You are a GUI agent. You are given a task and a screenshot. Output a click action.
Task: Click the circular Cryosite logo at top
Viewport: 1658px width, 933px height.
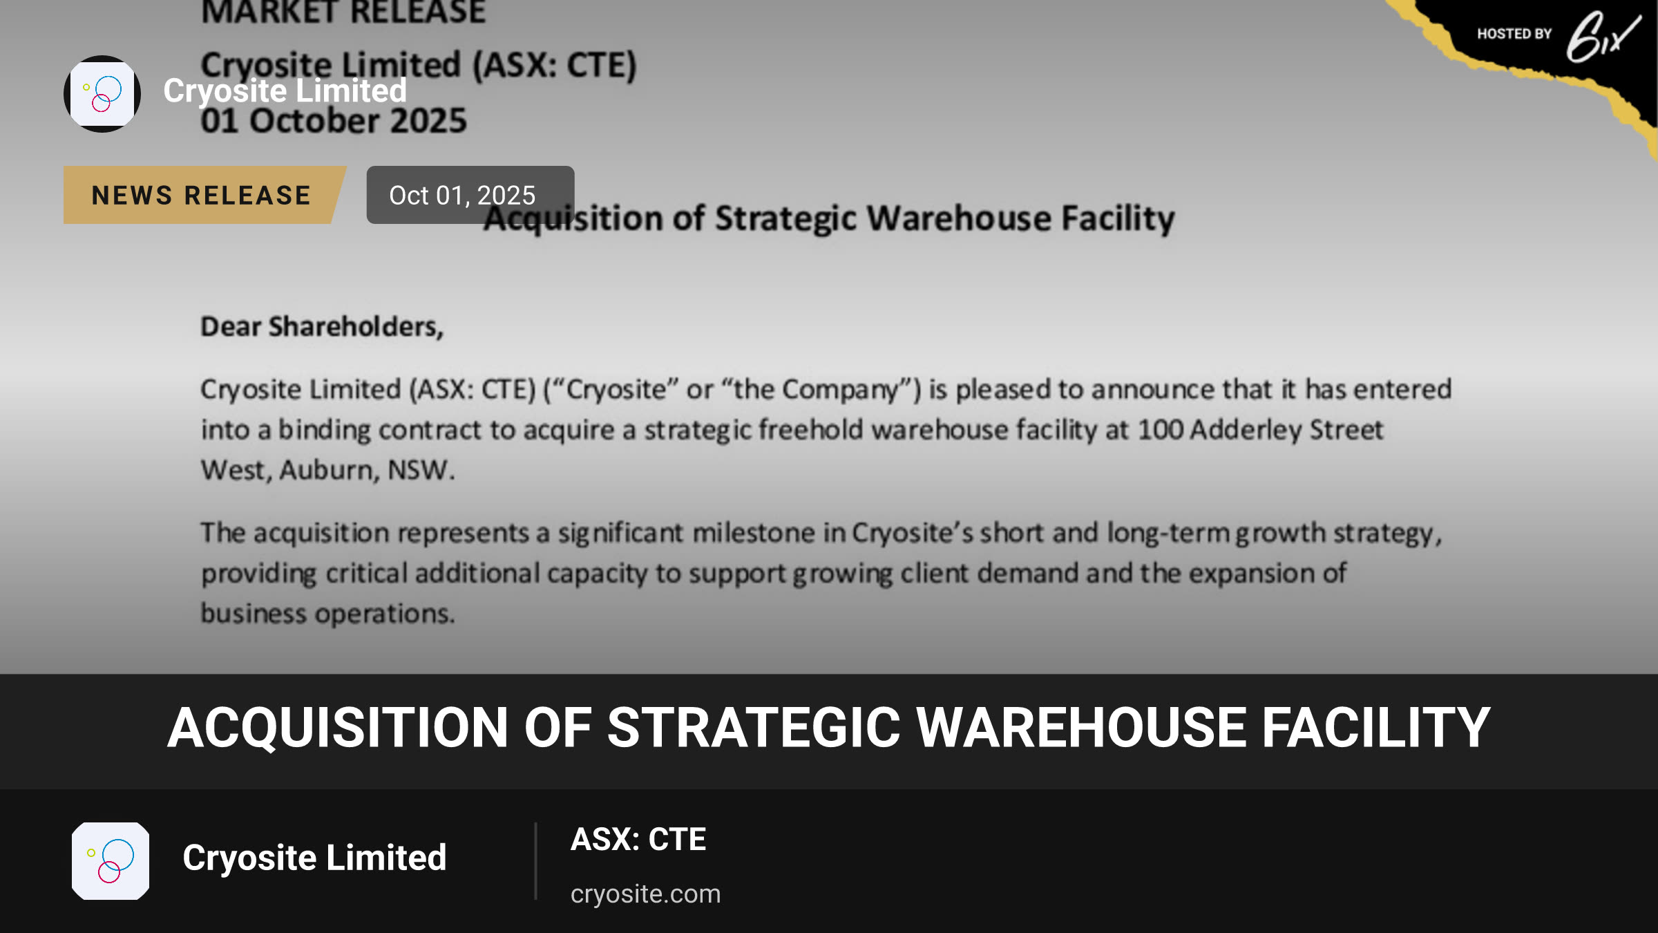coord(102,94)
